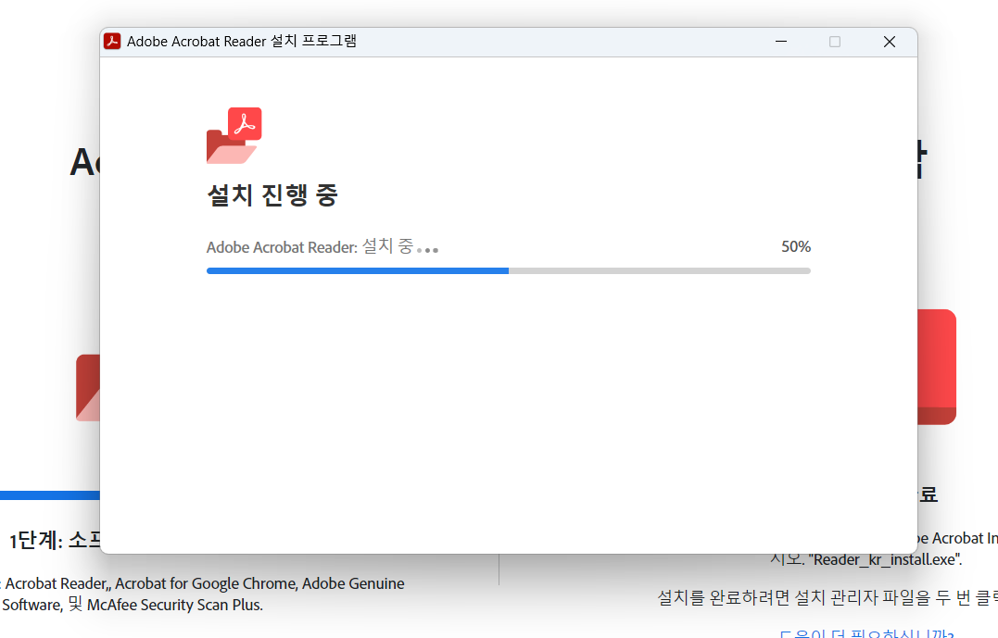This screenshot has width=998, height=638.
Task: Click installer title 'Adobe Acrobat Reader 설치 프로그램'
Action: [241, 42]
